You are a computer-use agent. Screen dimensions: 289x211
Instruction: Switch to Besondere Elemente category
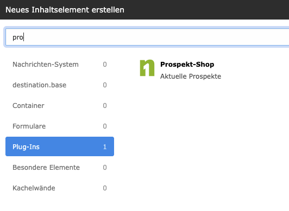tap(60, 168)
